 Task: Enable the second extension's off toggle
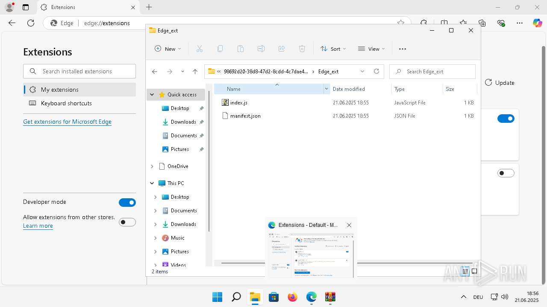pyautogui.click(x=506, y=173)
